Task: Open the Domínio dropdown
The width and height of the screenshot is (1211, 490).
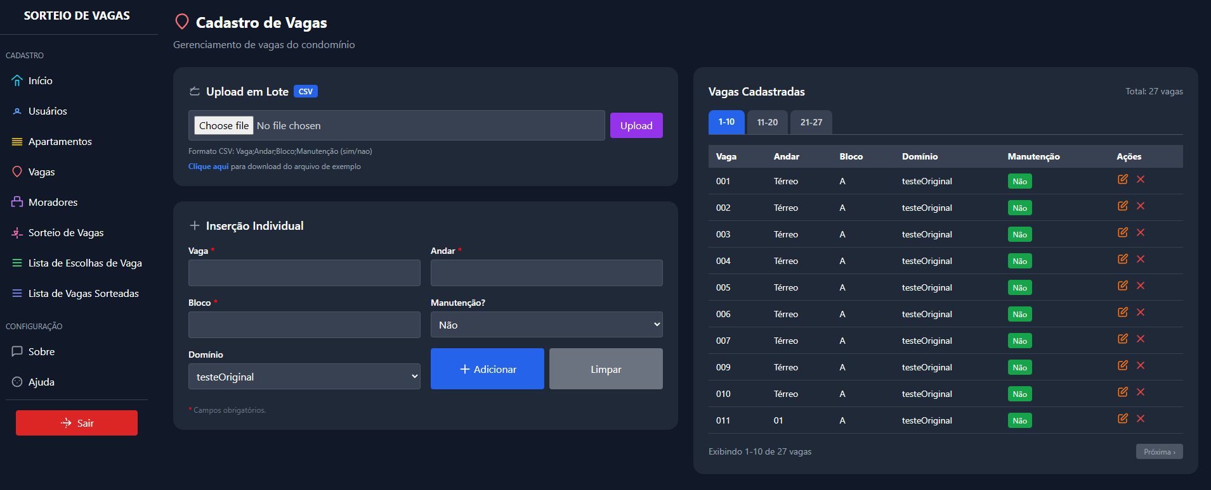Action: tap(304, 377)
